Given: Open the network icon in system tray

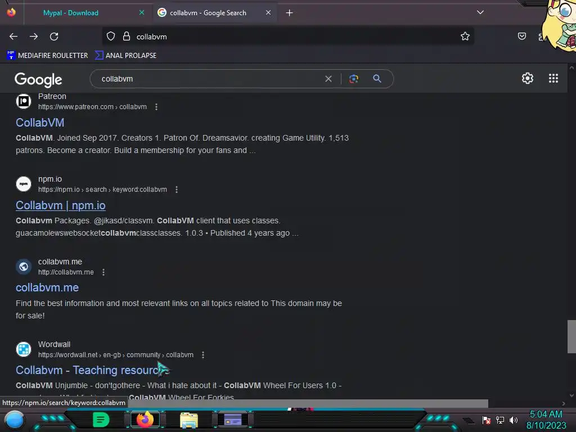Looking at the screenshot, I should coord(500,420).
